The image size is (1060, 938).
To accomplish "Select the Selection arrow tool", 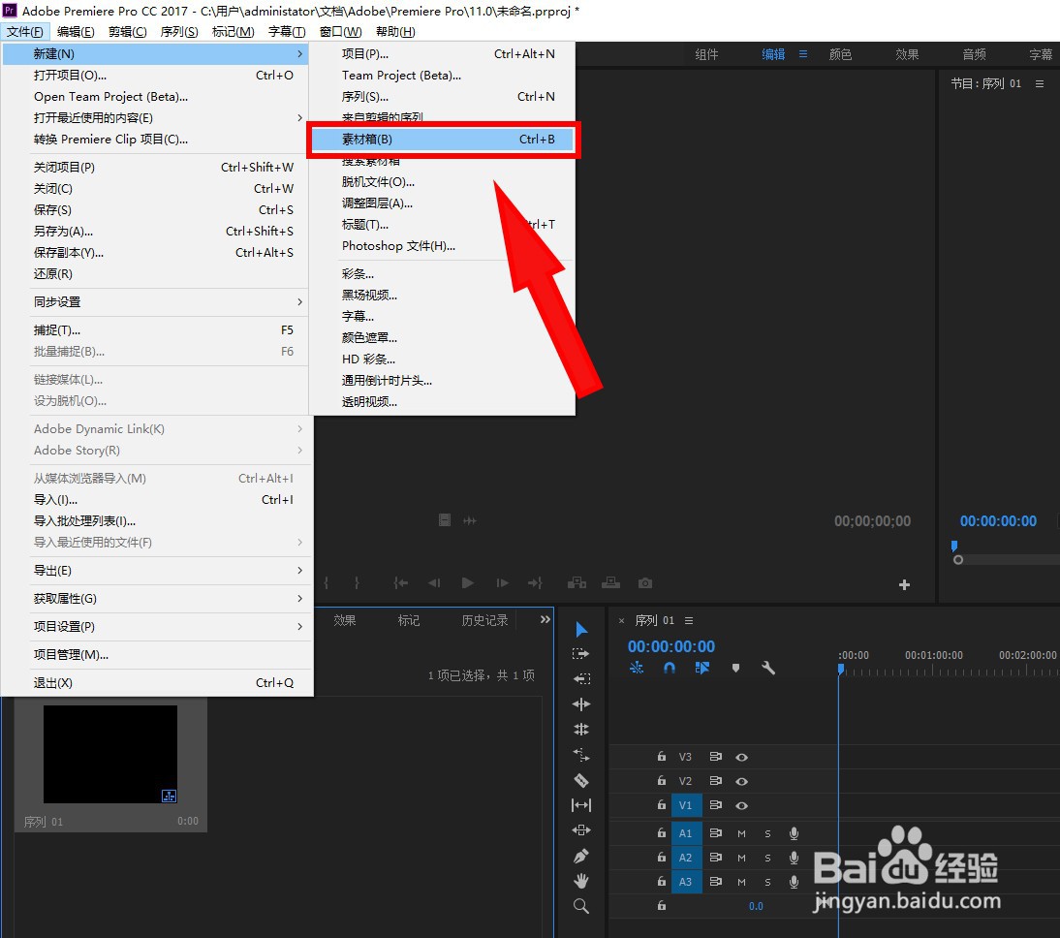I will coord(581,630).
